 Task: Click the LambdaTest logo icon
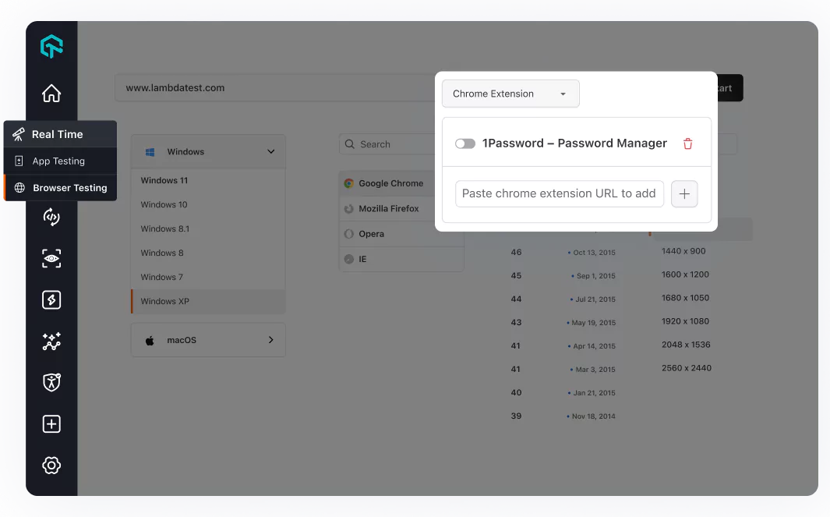coord(51,46)
